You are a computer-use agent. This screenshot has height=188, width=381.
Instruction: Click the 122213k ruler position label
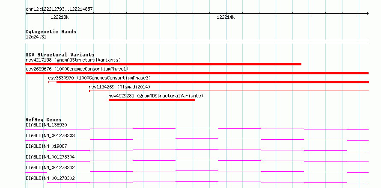(x=60, y=17)
